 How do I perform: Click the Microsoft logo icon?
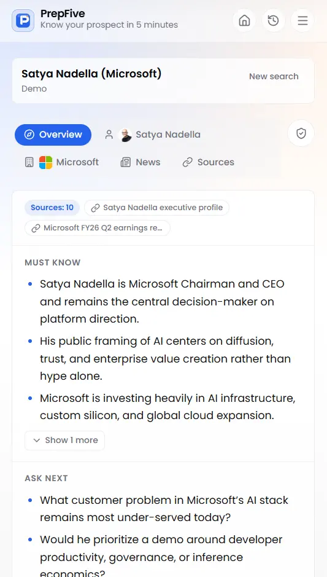[46, 162]
